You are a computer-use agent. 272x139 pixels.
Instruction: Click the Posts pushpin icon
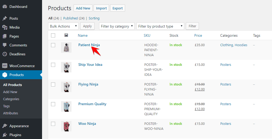pos(5,18)
